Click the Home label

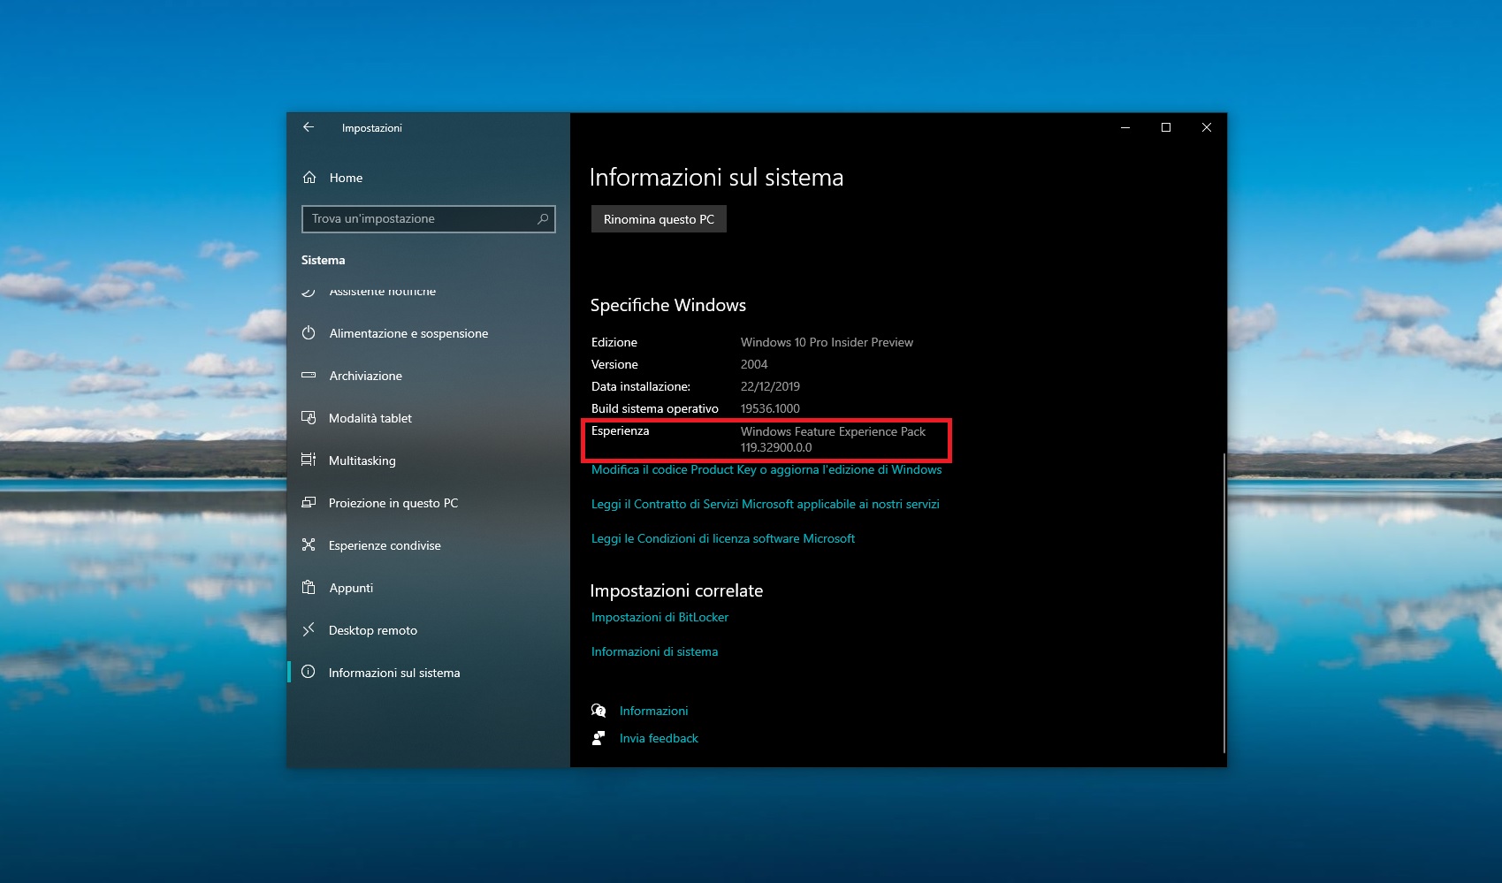pyautogui.click(x=346, y=178)
